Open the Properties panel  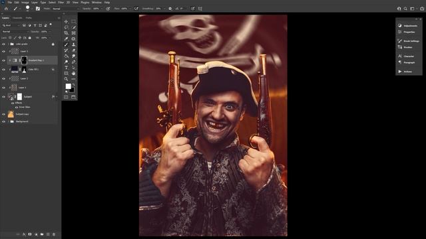point(407,32)
